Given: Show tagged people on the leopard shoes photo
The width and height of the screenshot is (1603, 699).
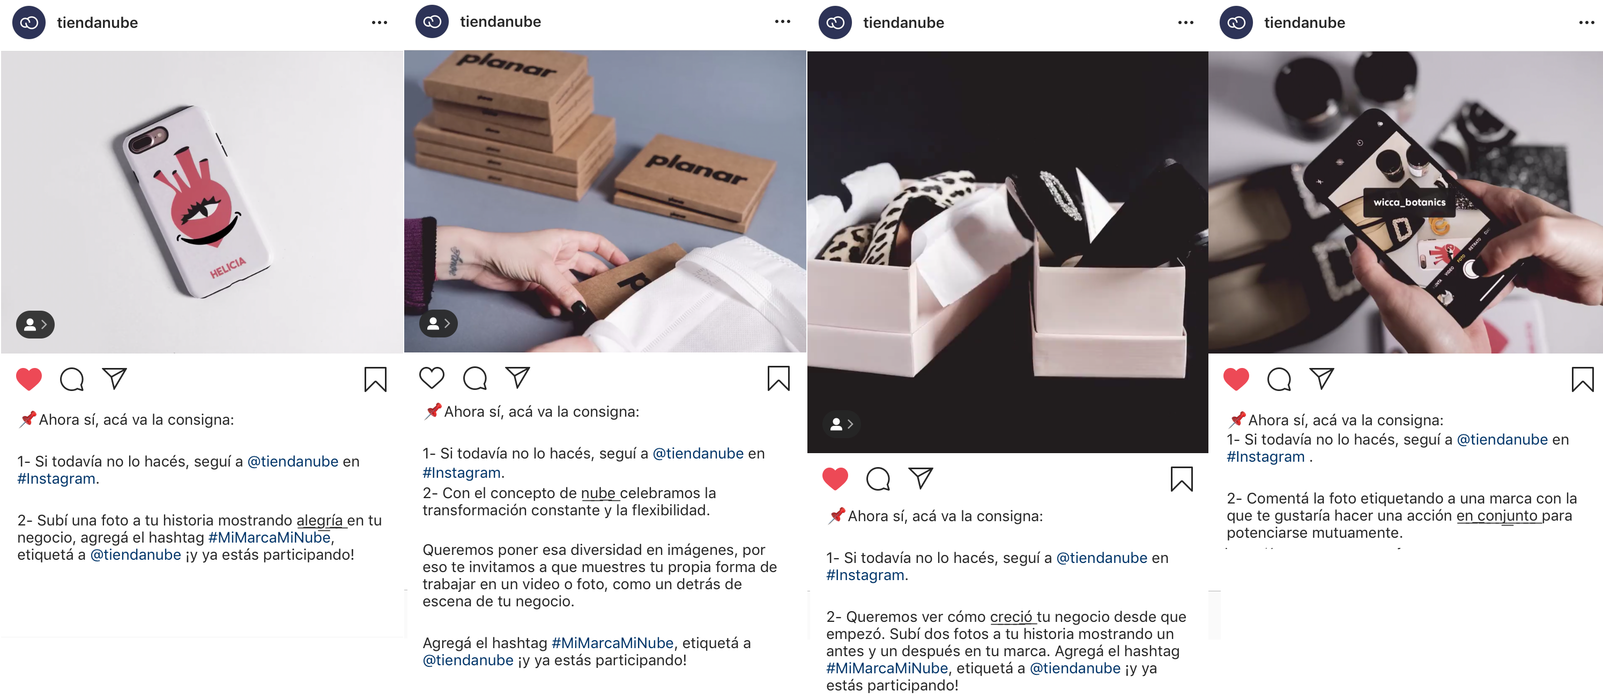Looking at the screenshot, I should [841, 424].
